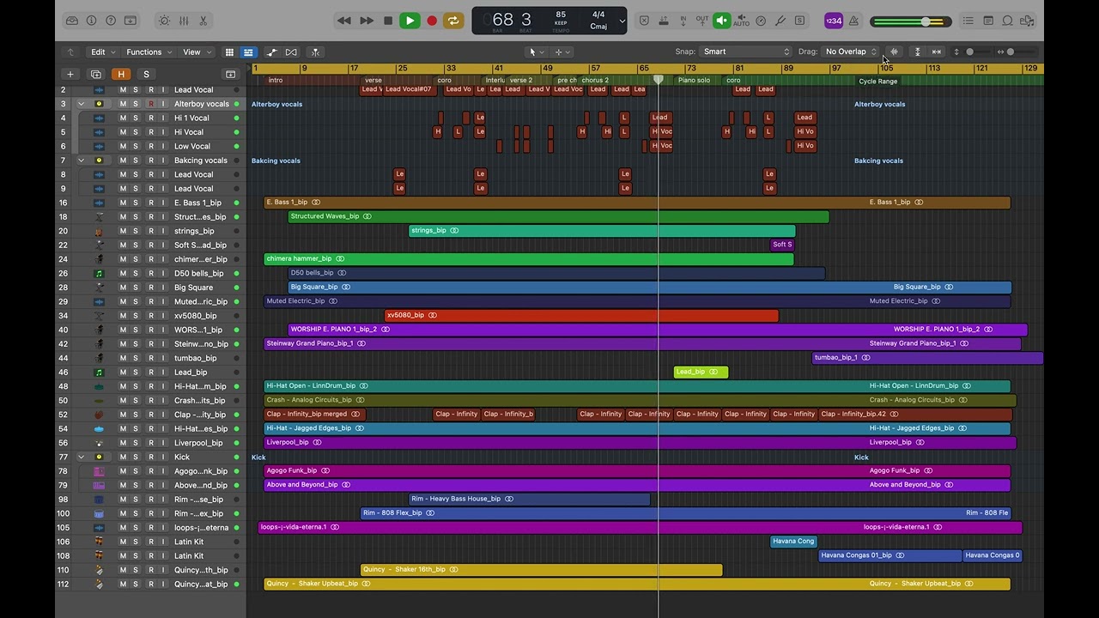Image resolution: width=1099 pixels, height=618 pixels.
Task: Open Quick Help question mark icon
Action: tap(111, 21)
